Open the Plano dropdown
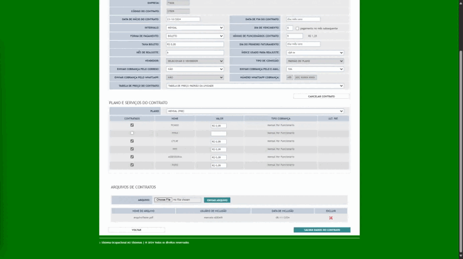Screen dimensions: 463x259 pos(255,111)
